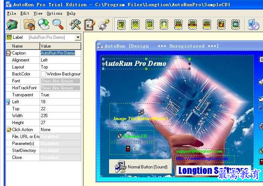Select the portrait Image stamp tool
The height and width of the screenshot is (186, 263).
[164, 25]
